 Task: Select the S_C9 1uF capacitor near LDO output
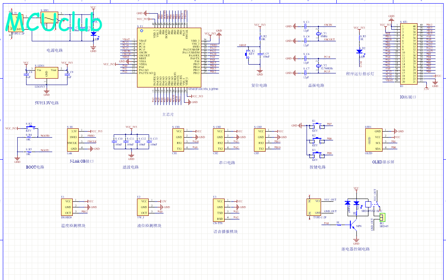(x=68, y=74)
